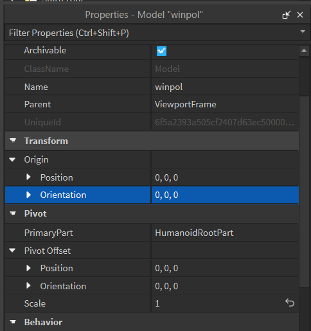Screen dimensions: 311x331
Task: Click the greyed ClassName value Model
Action: click(x=167, y=69)
